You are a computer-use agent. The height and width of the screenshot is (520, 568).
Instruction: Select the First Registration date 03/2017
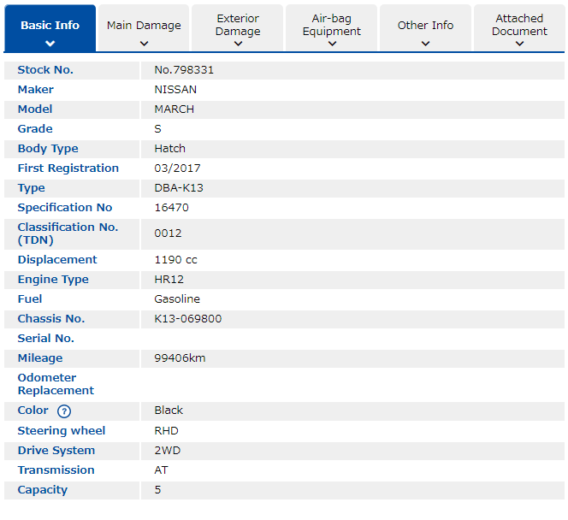pyautogui.click(x=178, y=168)
